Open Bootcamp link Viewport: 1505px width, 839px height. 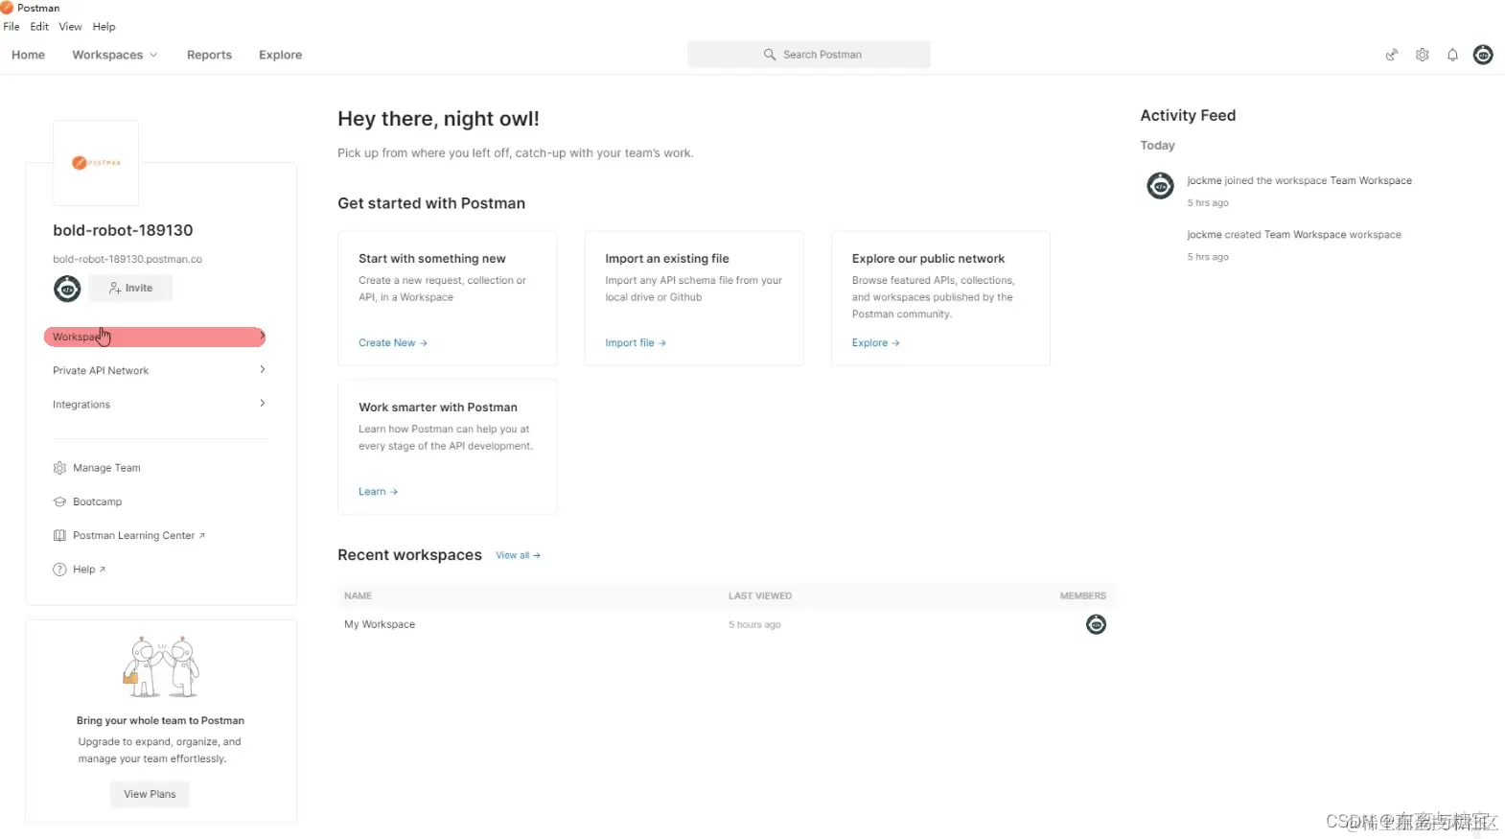coord(97,501)
